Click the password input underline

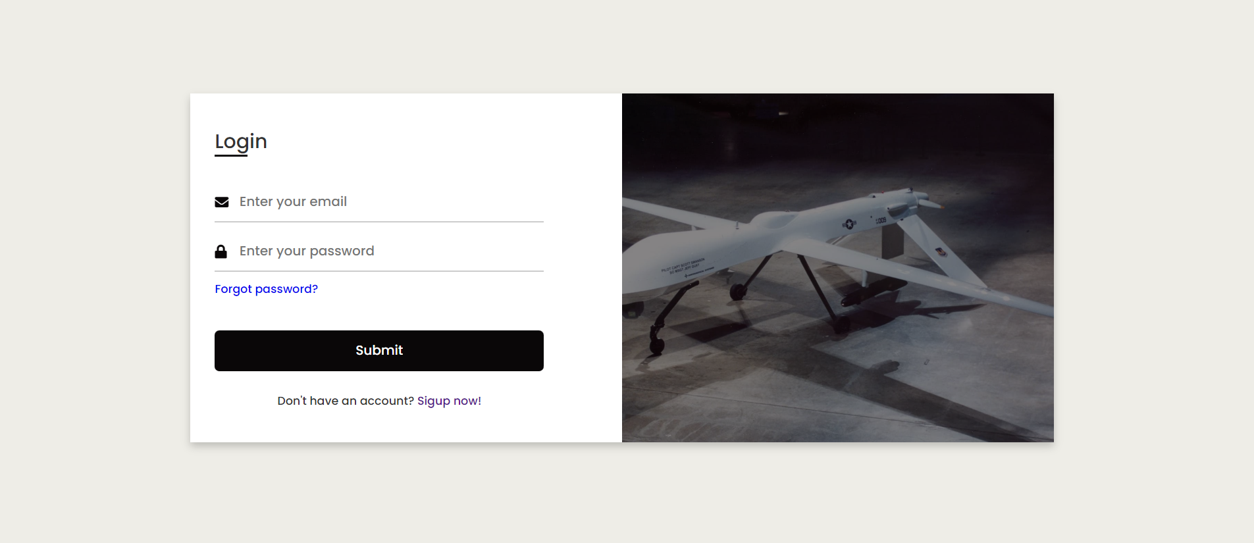(x=379, y=271)
